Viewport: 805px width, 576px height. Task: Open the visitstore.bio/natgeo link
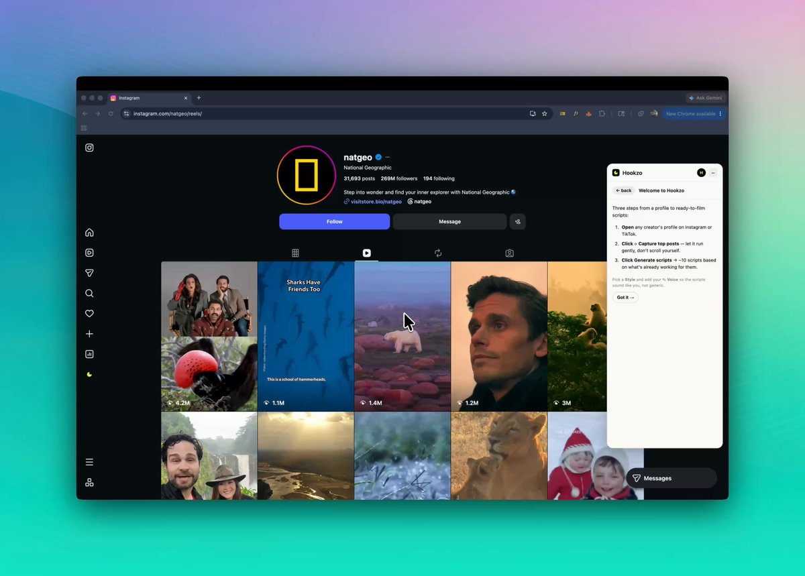point(376,201)
